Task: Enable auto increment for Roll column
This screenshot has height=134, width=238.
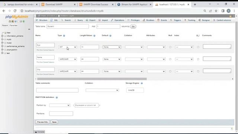Action: (x=198, y=47)
